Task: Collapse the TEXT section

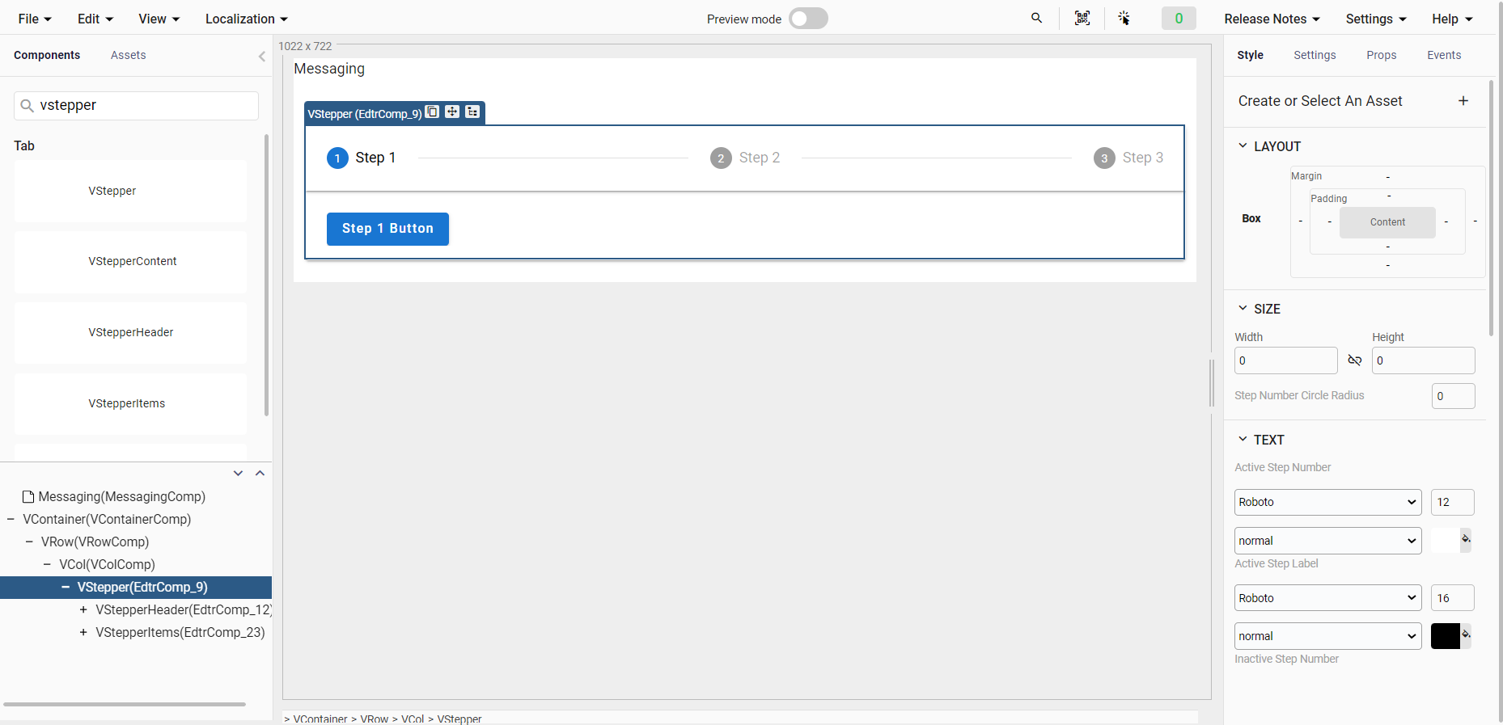Action: click(x=1243, y=440)
